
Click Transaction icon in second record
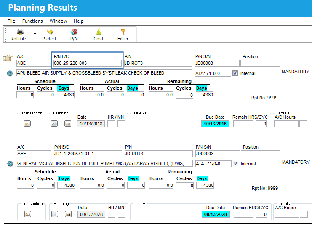pos(28,214)
